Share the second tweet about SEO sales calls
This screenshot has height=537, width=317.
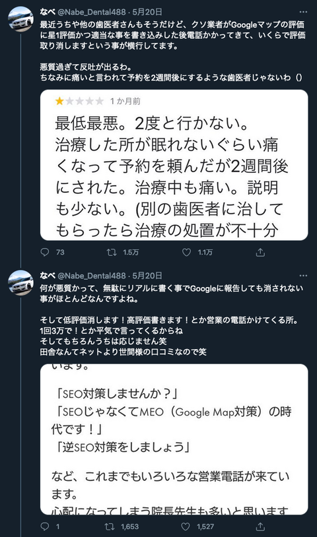pyautogui.click(x=260, y=526)
